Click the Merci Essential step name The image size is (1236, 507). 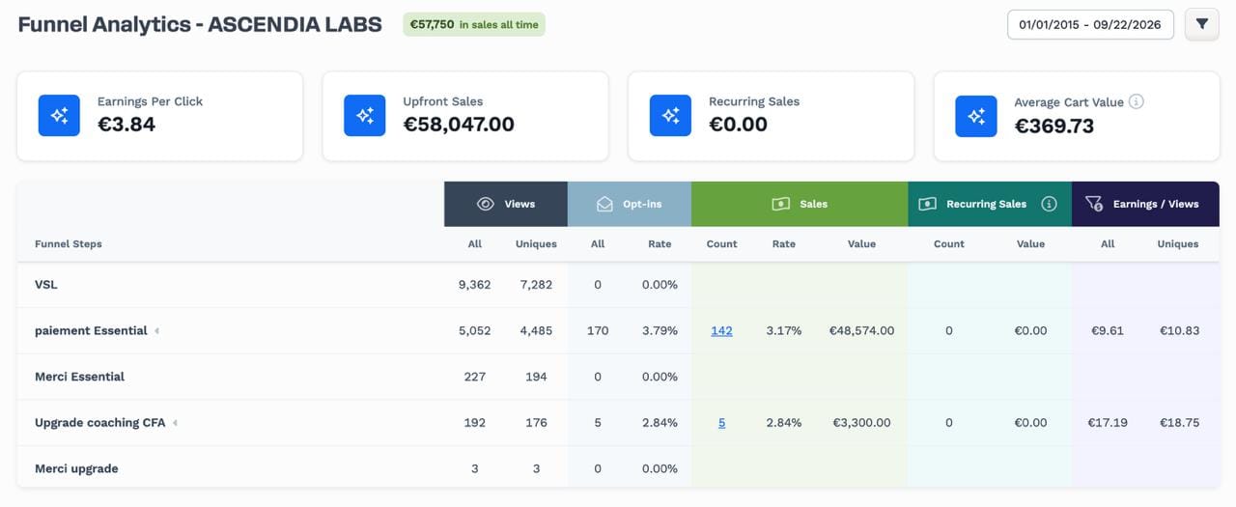[79, 377]
